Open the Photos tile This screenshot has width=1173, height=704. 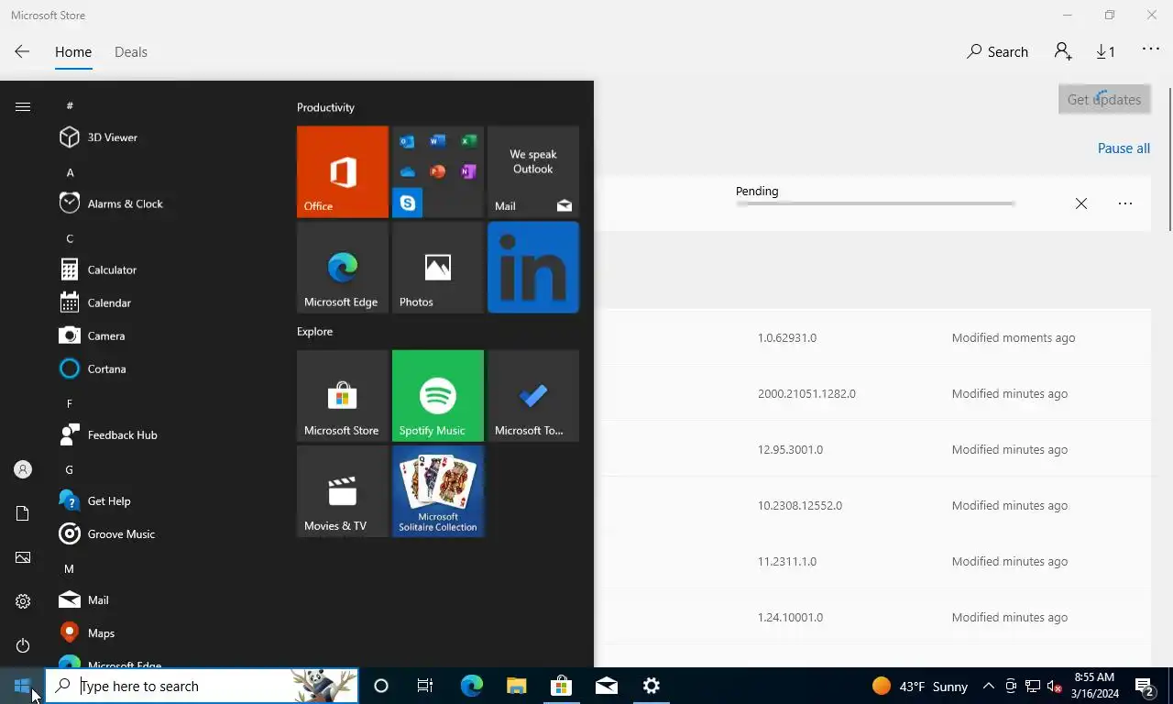pyautogui.click(x=438, y=268)
